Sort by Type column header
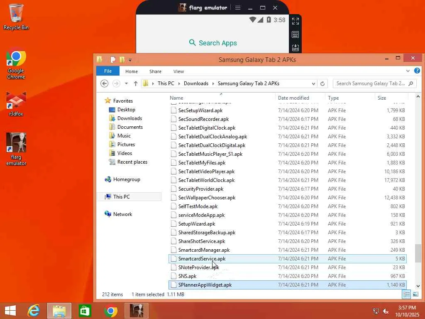The width and height of the screenshot is (425, 319). pyautogui.click(x=350, y=98)
